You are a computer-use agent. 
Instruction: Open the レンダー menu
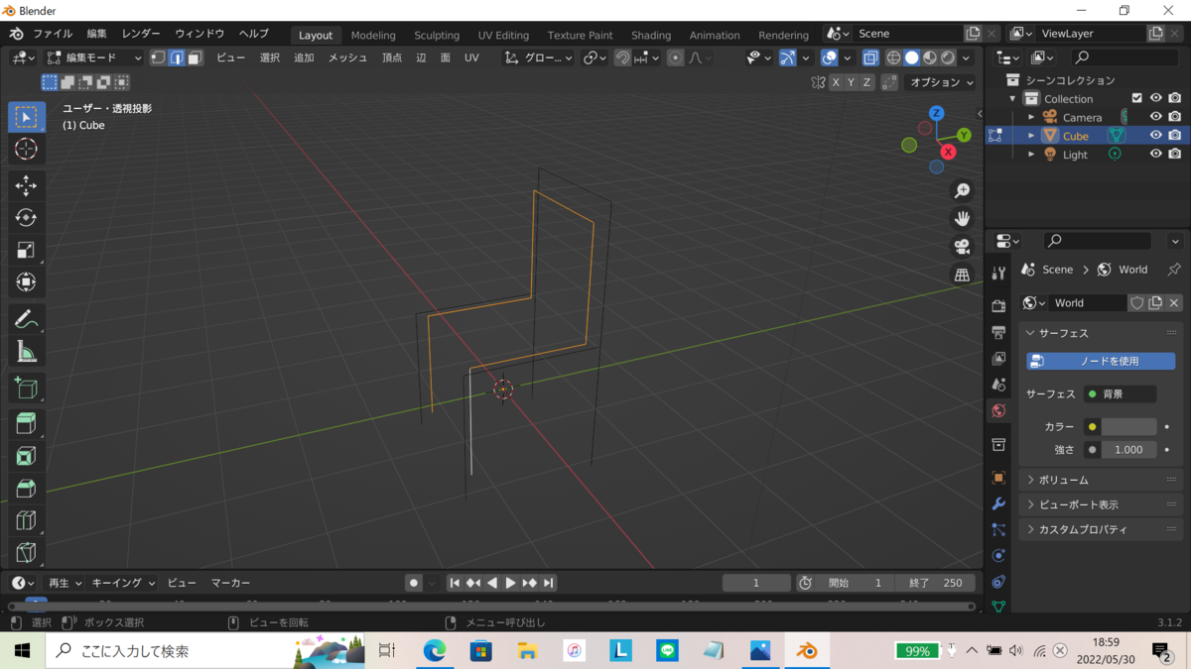point(141,34)
